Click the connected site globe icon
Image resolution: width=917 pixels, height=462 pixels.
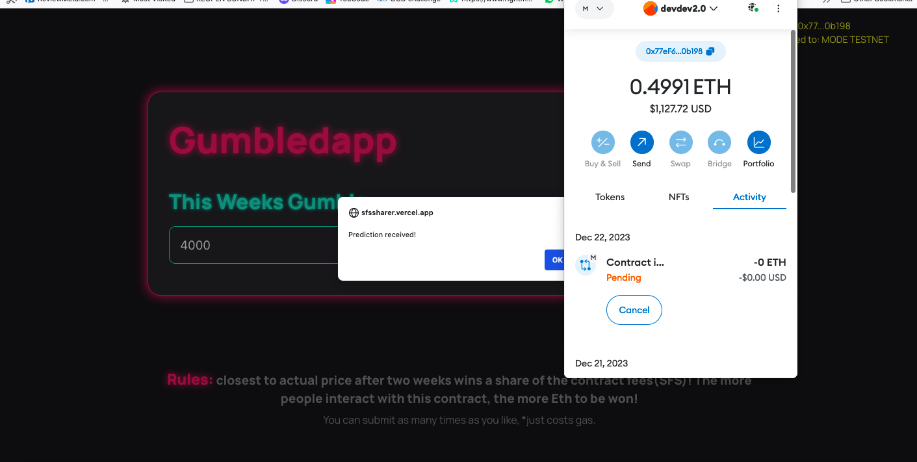point(753,8)
